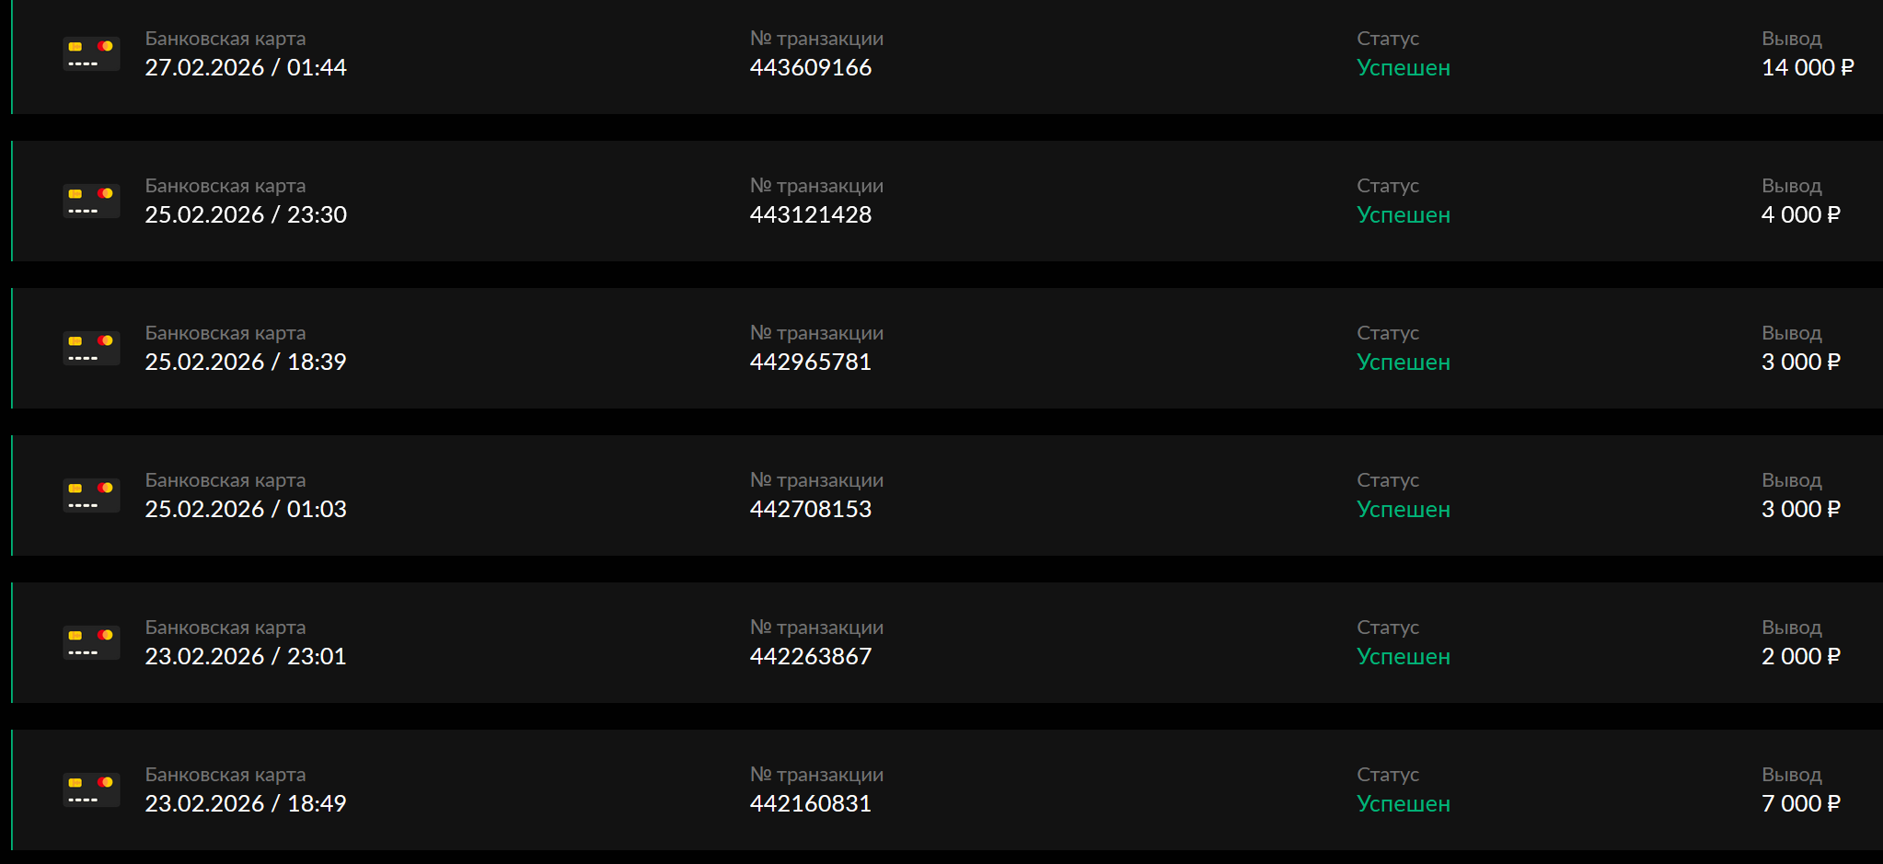Open the withdrawal dated 23.02.2026 / 23:01
The image size is (1883, 864).
pos(245,657)
